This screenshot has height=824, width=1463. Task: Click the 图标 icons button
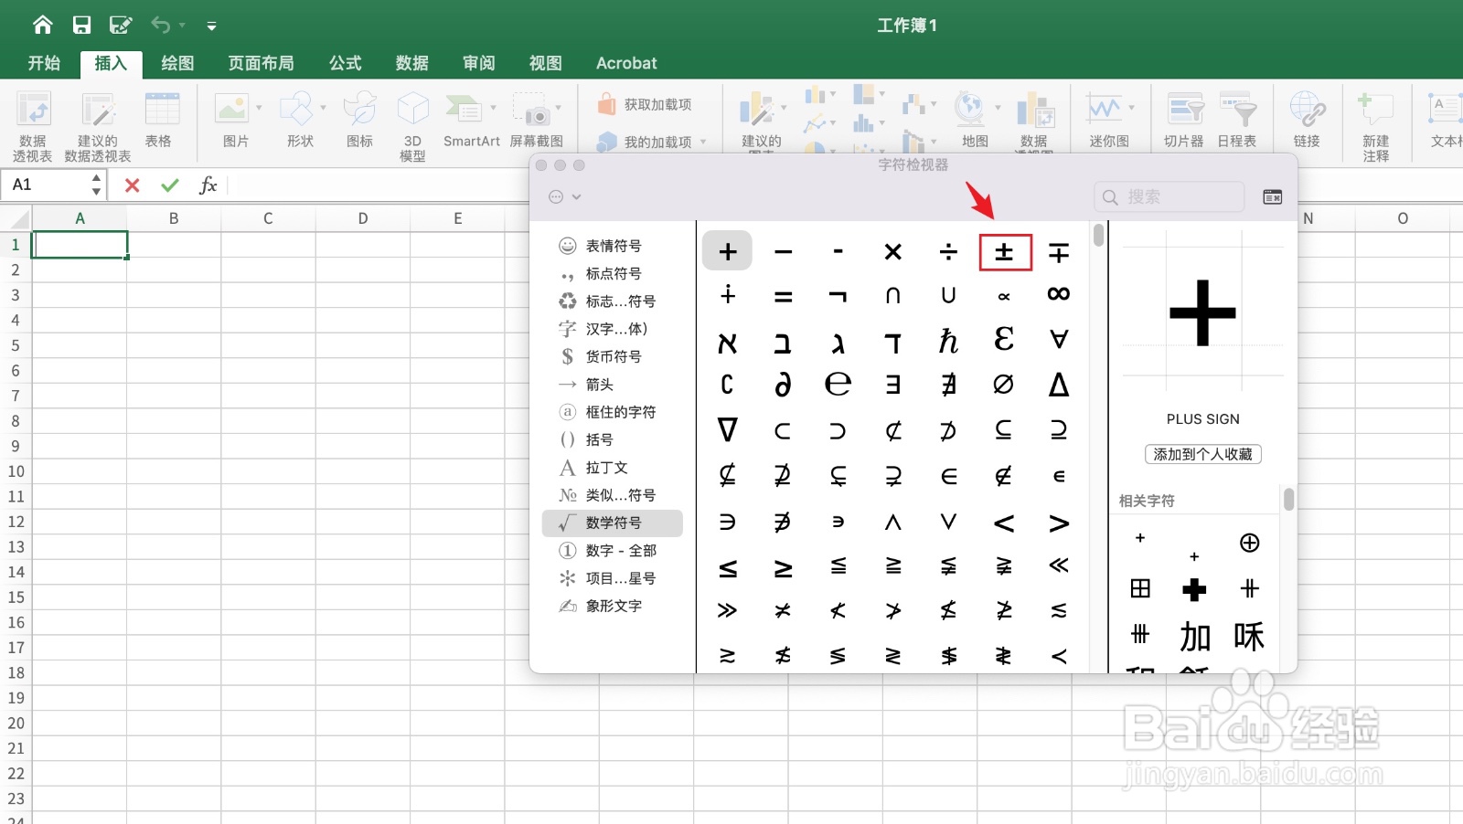click(360, 120)
